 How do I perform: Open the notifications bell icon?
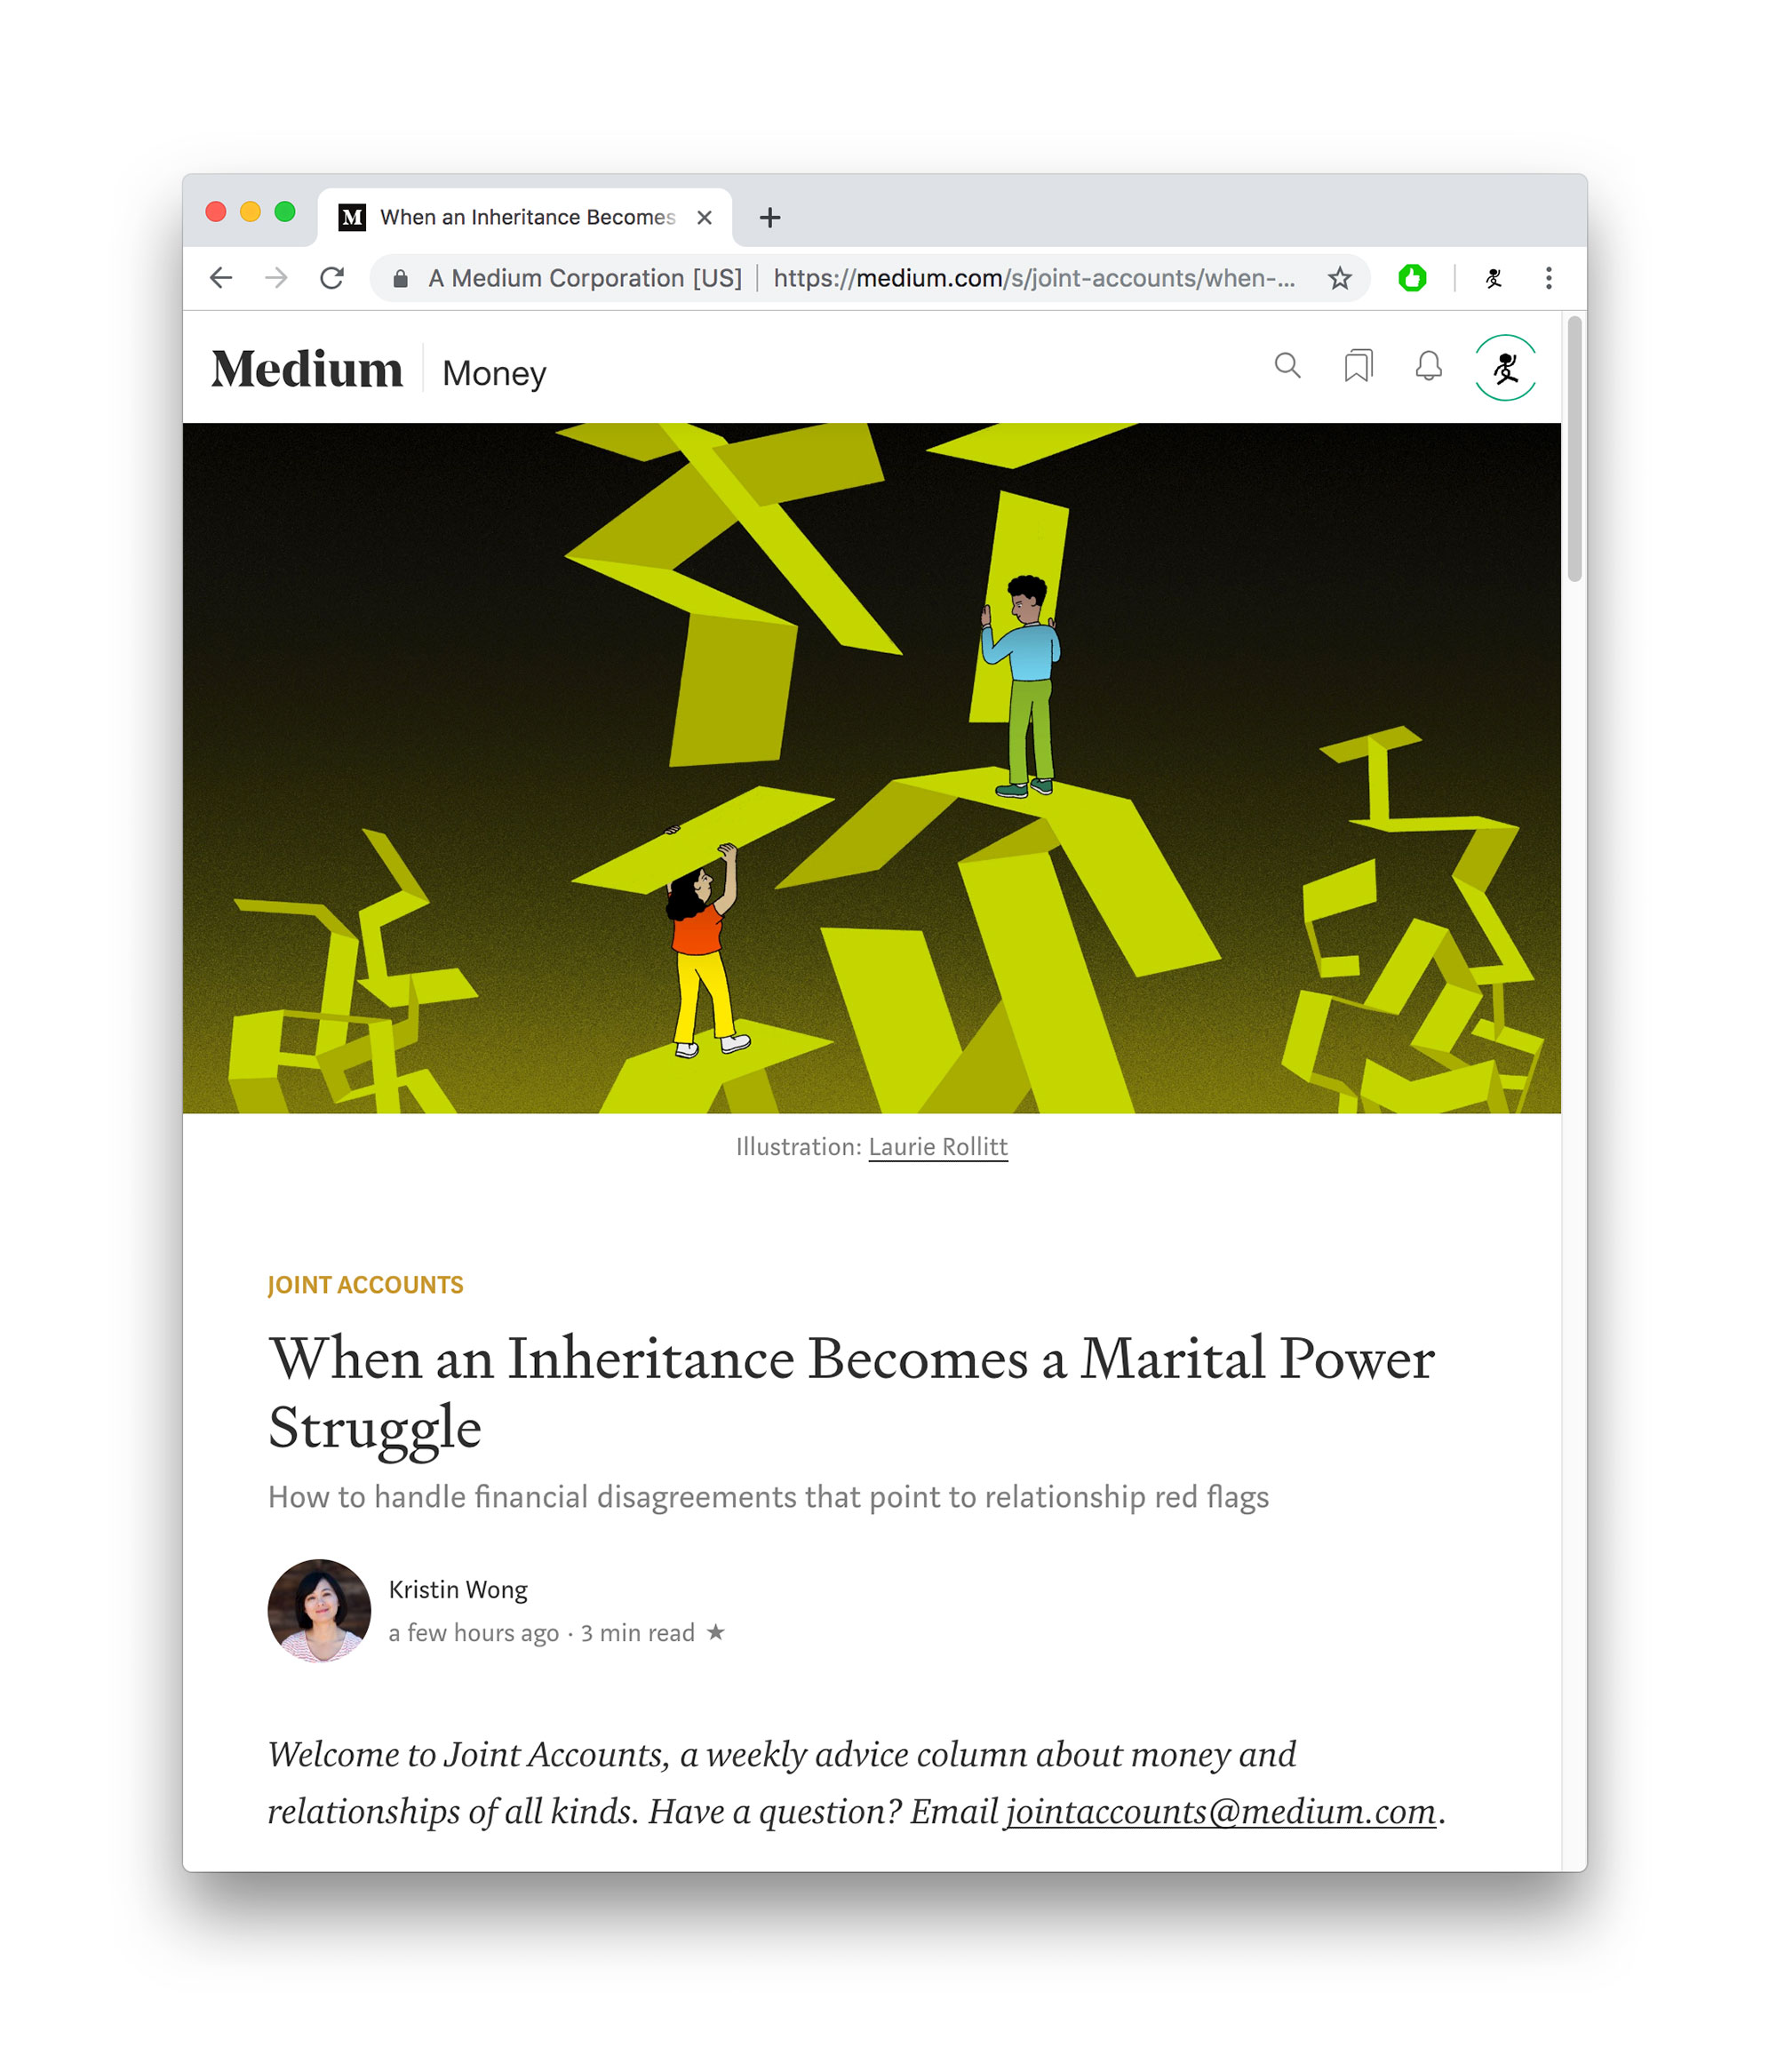point(1428,366)
